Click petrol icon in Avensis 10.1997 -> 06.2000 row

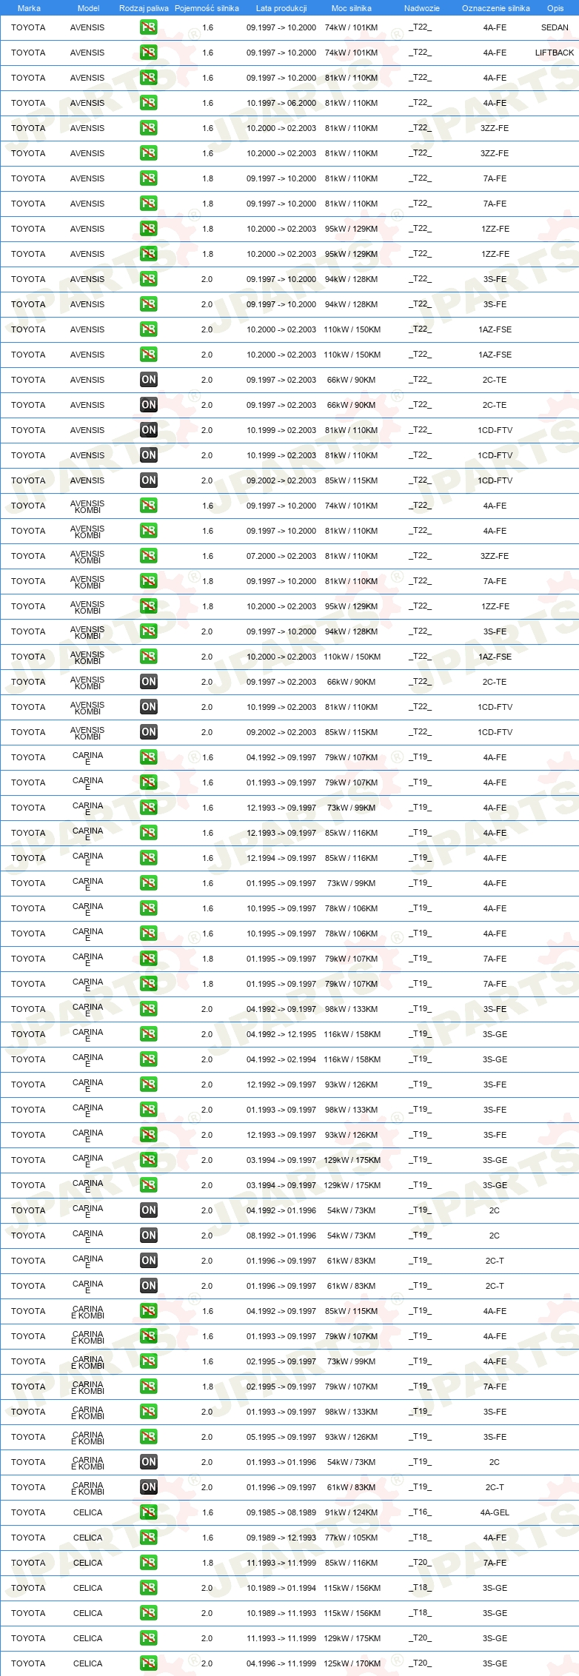(149, 103)
